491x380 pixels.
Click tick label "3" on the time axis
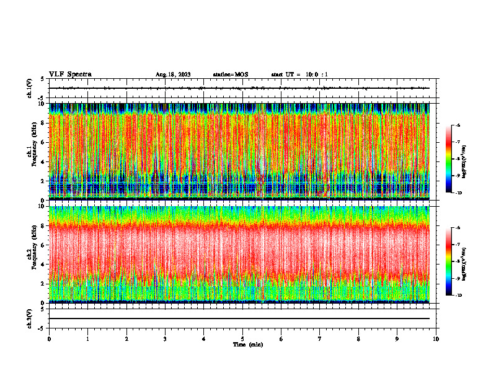point(165,339)
